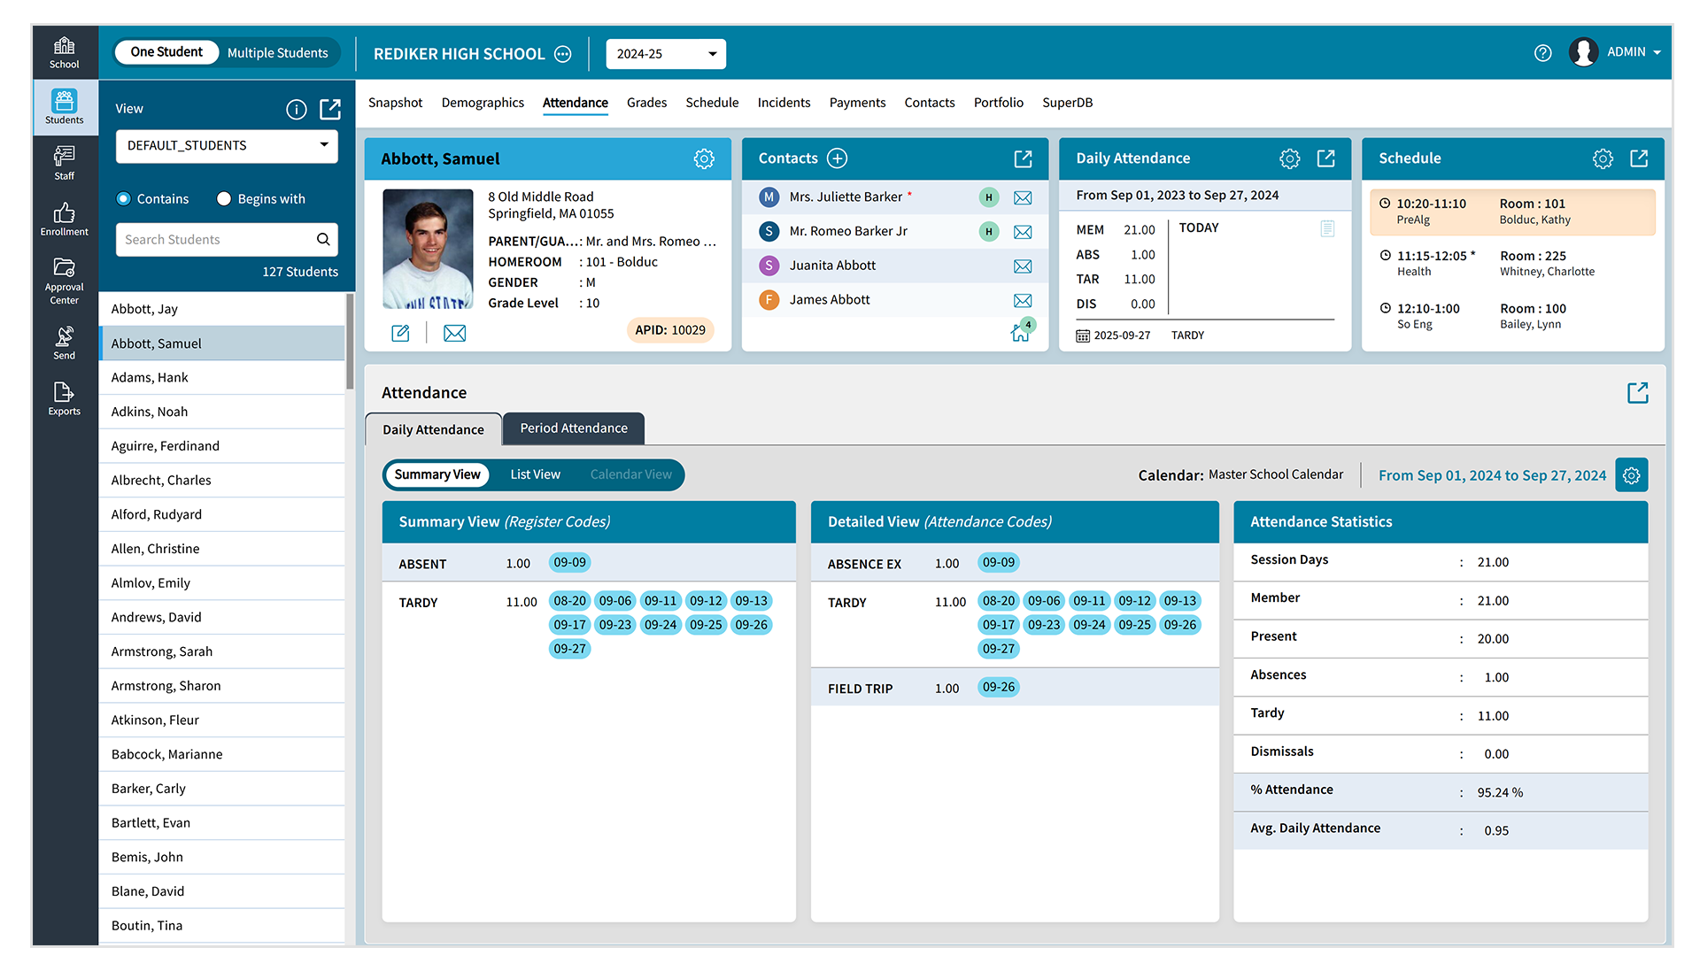1700x971 pixels.
Task: Switch attendance display to List View
Action: click(x=535, y=474)
